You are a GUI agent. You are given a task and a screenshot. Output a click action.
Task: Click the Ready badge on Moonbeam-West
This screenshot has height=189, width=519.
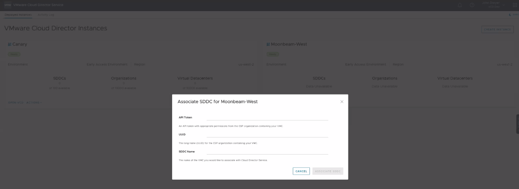(273, 54)
